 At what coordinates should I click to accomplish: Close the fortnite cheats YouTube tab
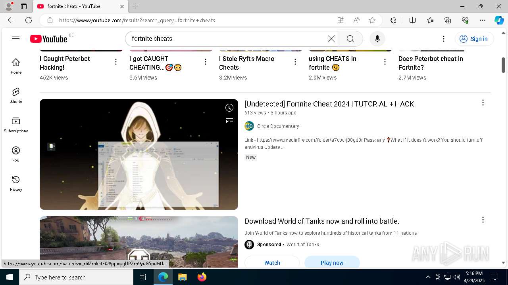pos(122,6)
